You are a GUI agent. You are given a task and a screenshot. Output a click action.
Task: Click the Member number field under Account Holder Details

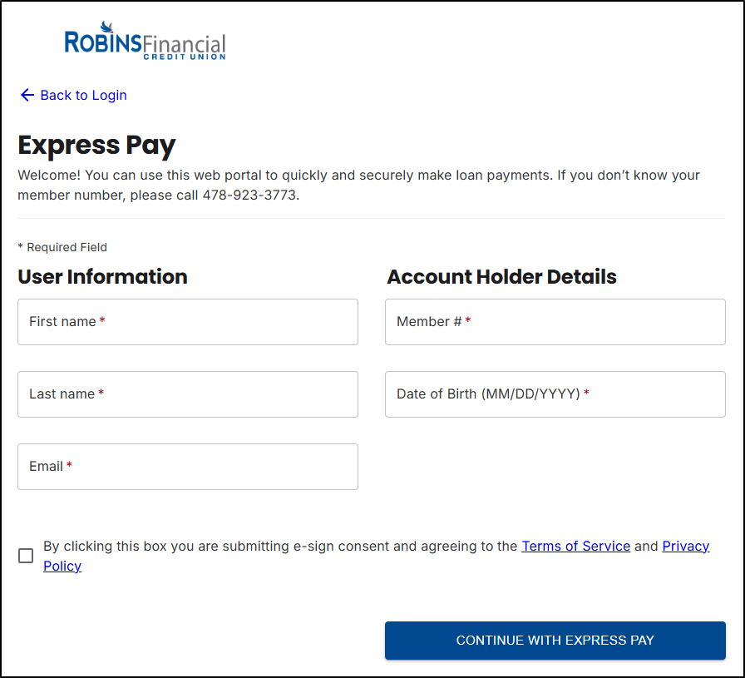pos(555,322)
